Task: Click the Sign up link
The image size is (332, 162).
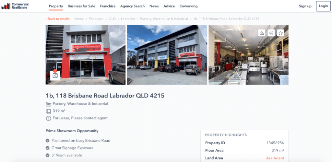Action: coord(305,6)
